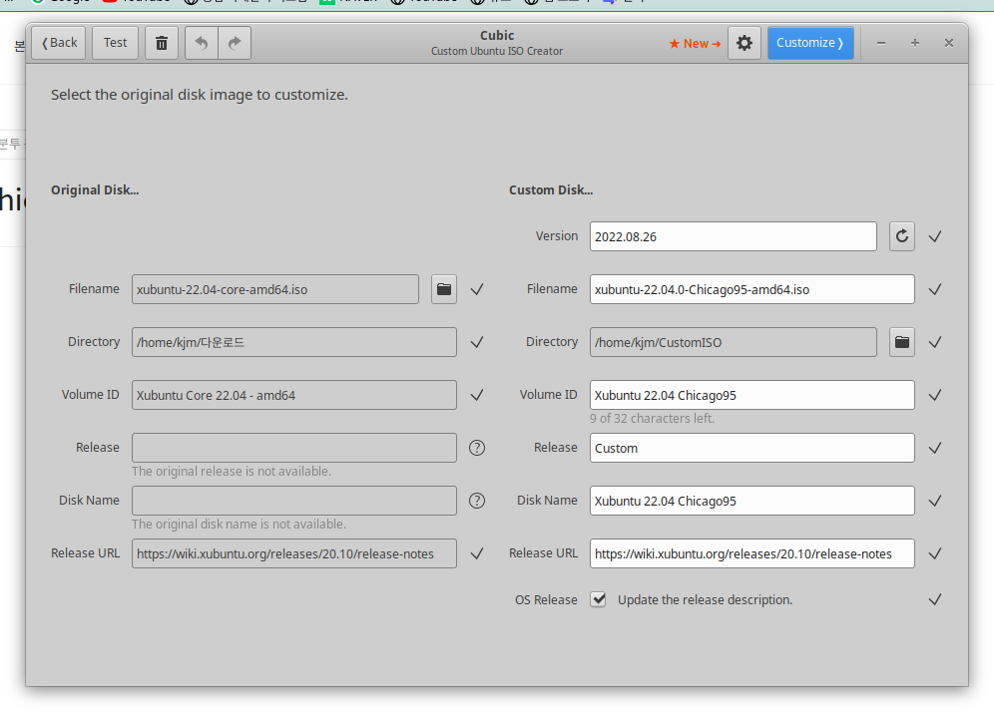The image size is (994, 715).
Task: Click the blue Customize button
Action: [x=810, y=43]
